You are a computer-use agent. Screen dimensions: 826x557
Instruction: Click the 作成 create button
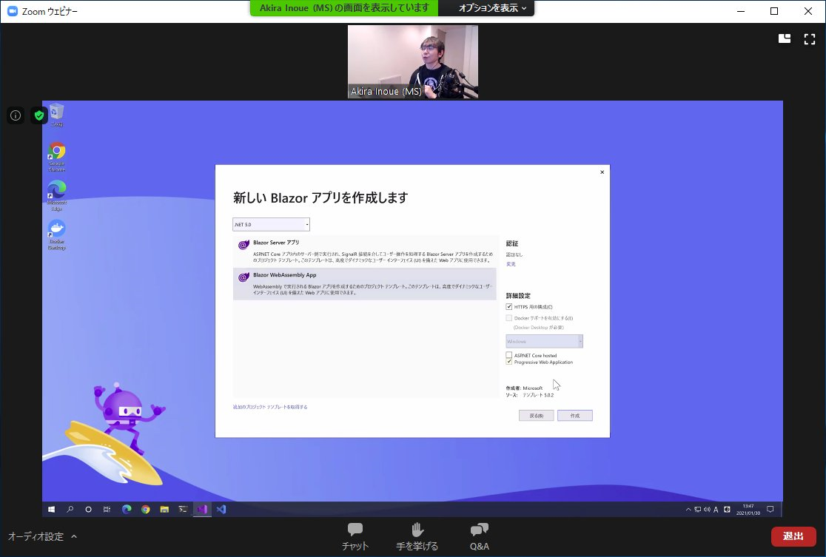[575, 416]
